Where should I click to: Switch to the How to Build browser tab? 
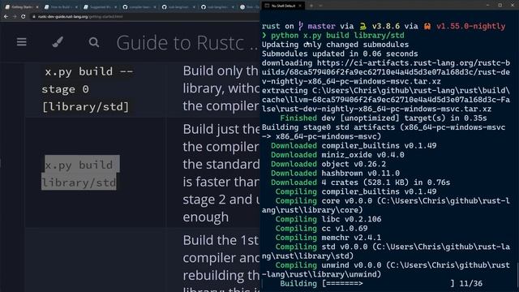tap(60, 6)
